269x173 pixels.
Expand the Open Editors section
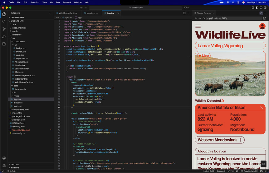[17, 18]
